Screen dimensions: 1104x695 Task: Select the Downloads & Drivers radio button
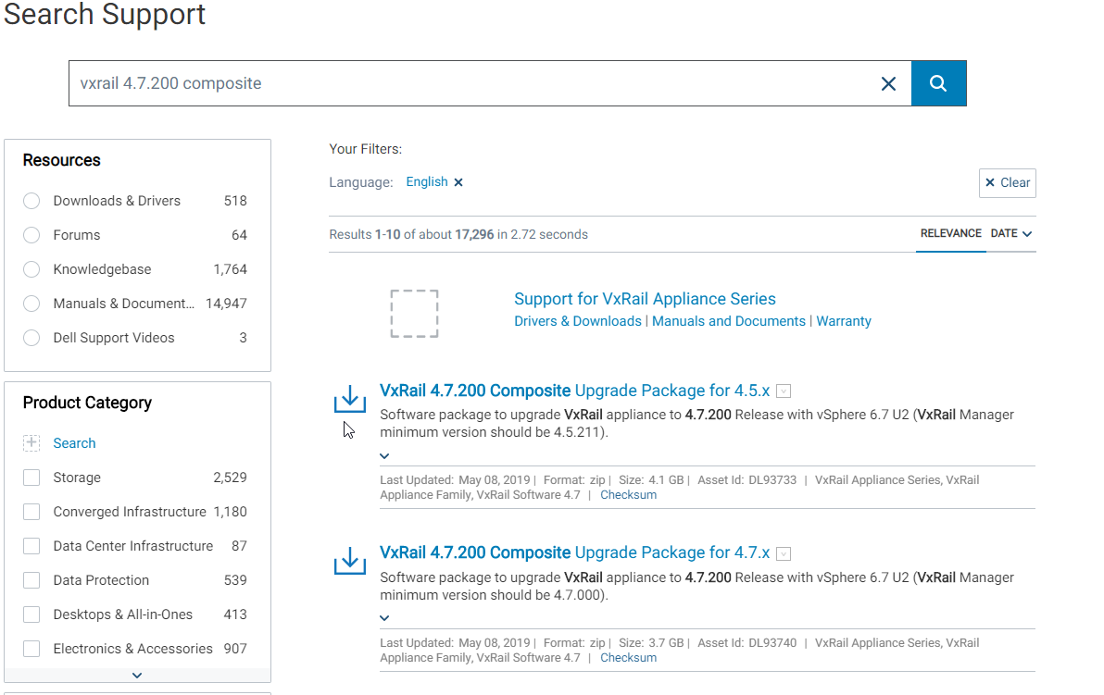click(31, 201)
